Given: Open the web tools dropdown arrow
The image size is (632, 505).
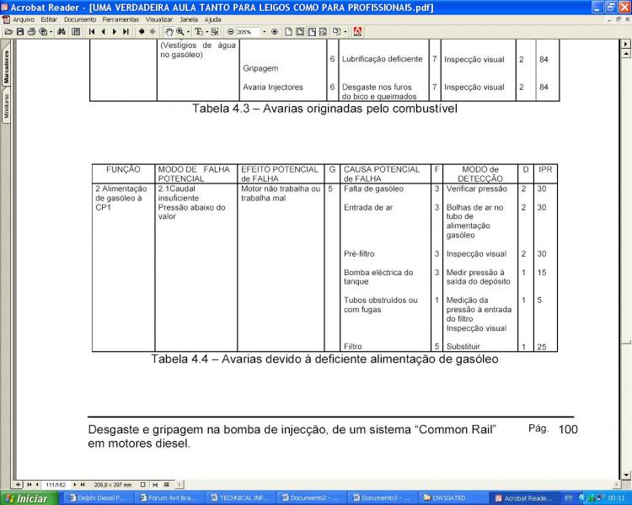Looking at the screenshot, I should (51, 32).
